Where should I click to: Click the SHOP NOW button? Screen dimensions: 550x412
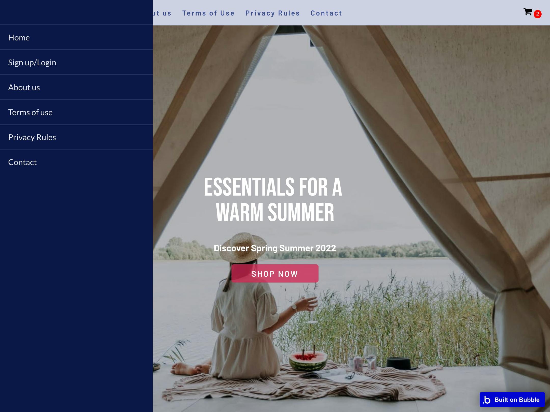pyautogui.click(x=275, y=273)
